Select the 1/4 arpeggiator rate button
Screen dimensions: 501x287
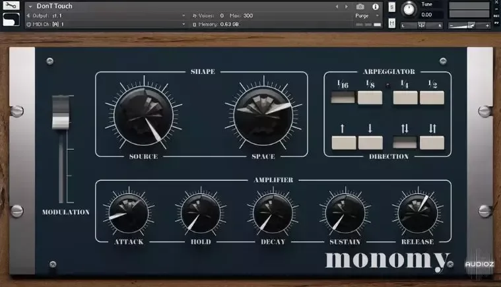tap(405, 98)
